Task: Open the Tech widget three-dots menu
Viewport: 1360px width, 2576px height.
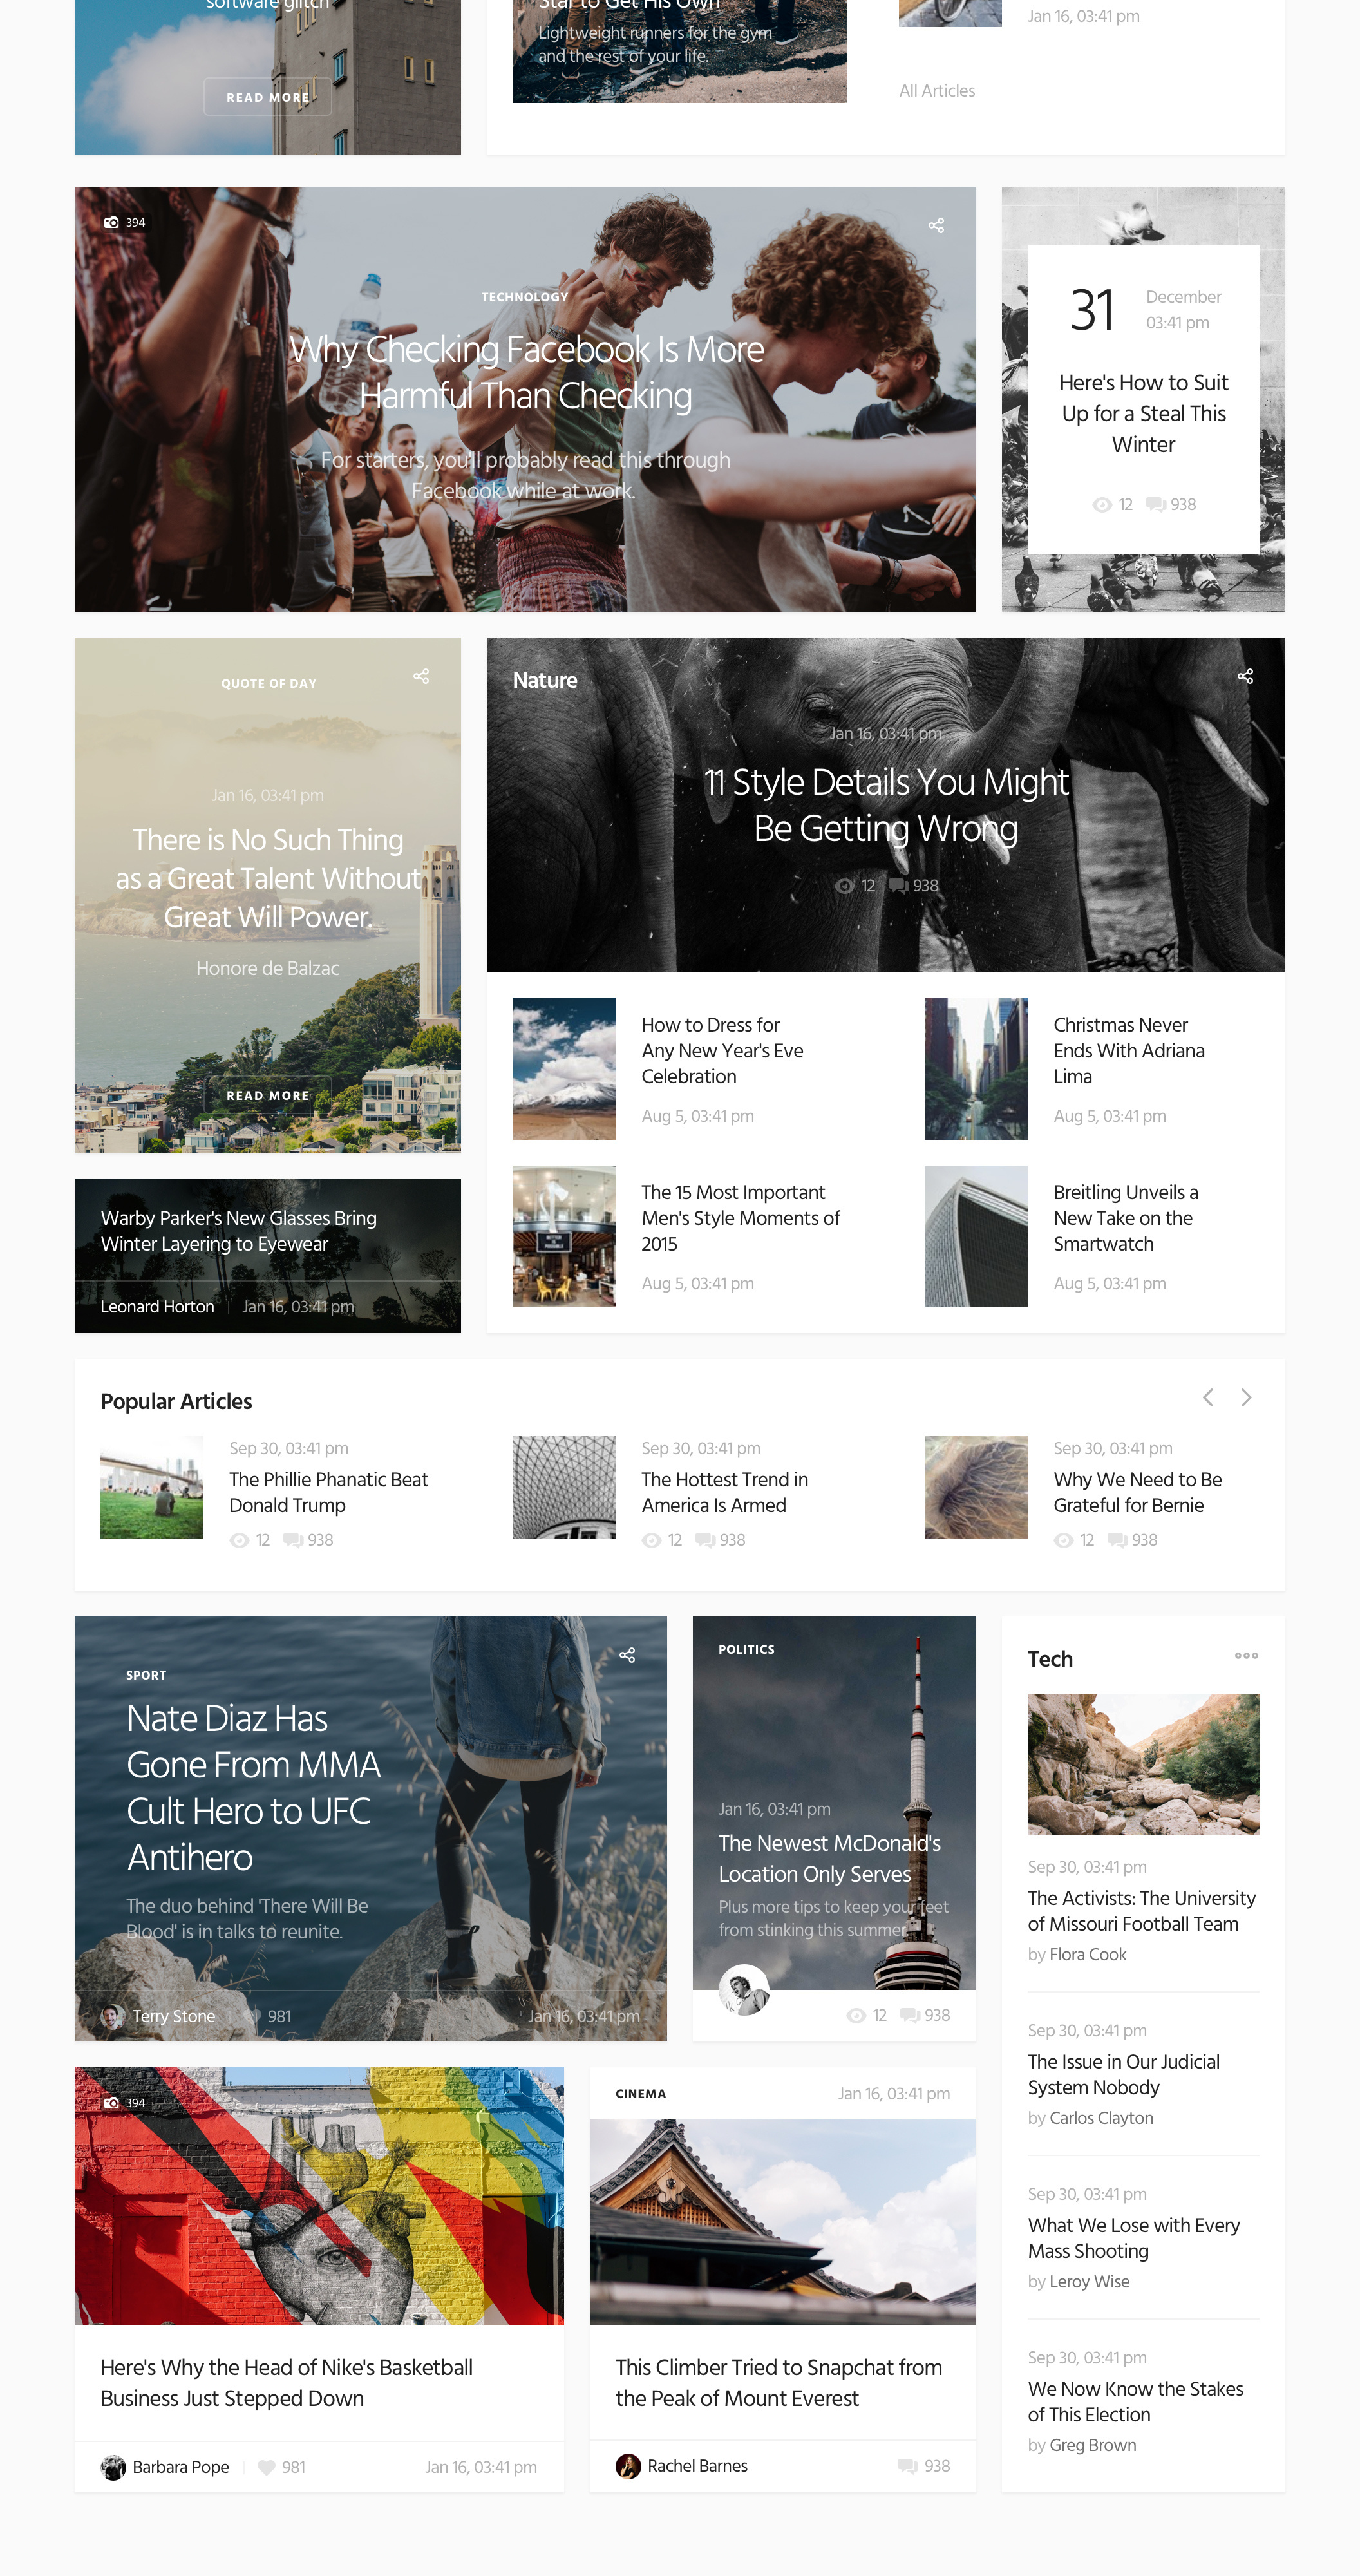Action: tap(1246, 1656)
